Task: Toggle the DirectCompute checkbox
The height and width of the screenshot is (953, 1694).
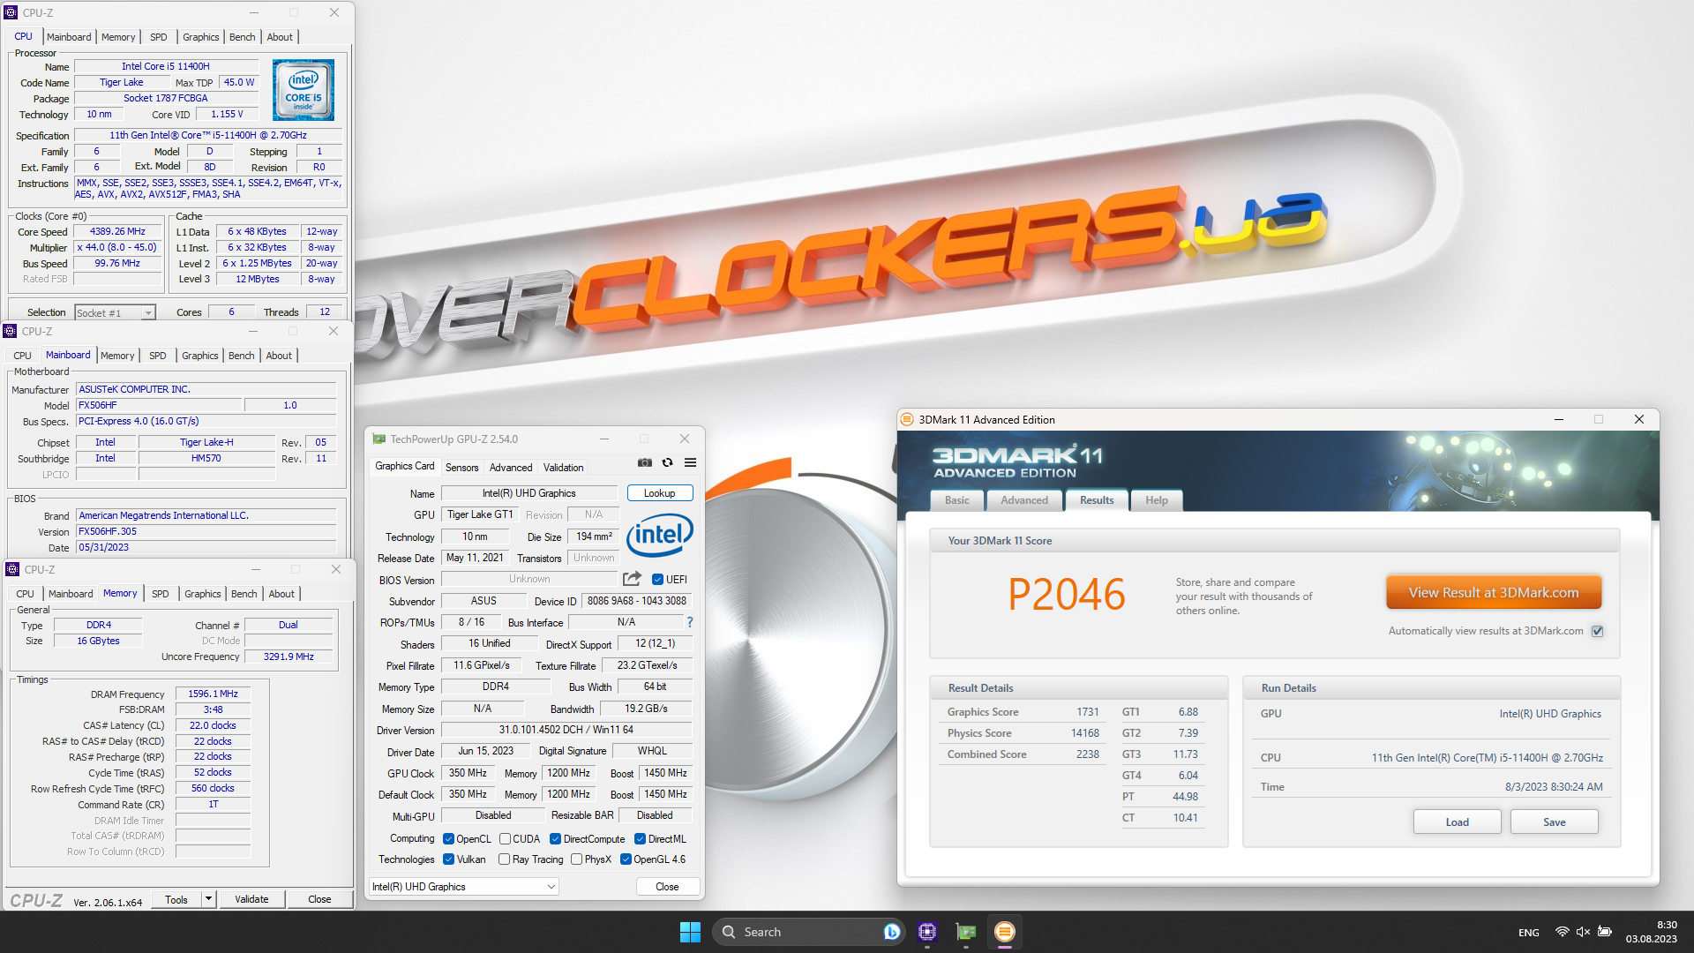Action: [555, 839]
